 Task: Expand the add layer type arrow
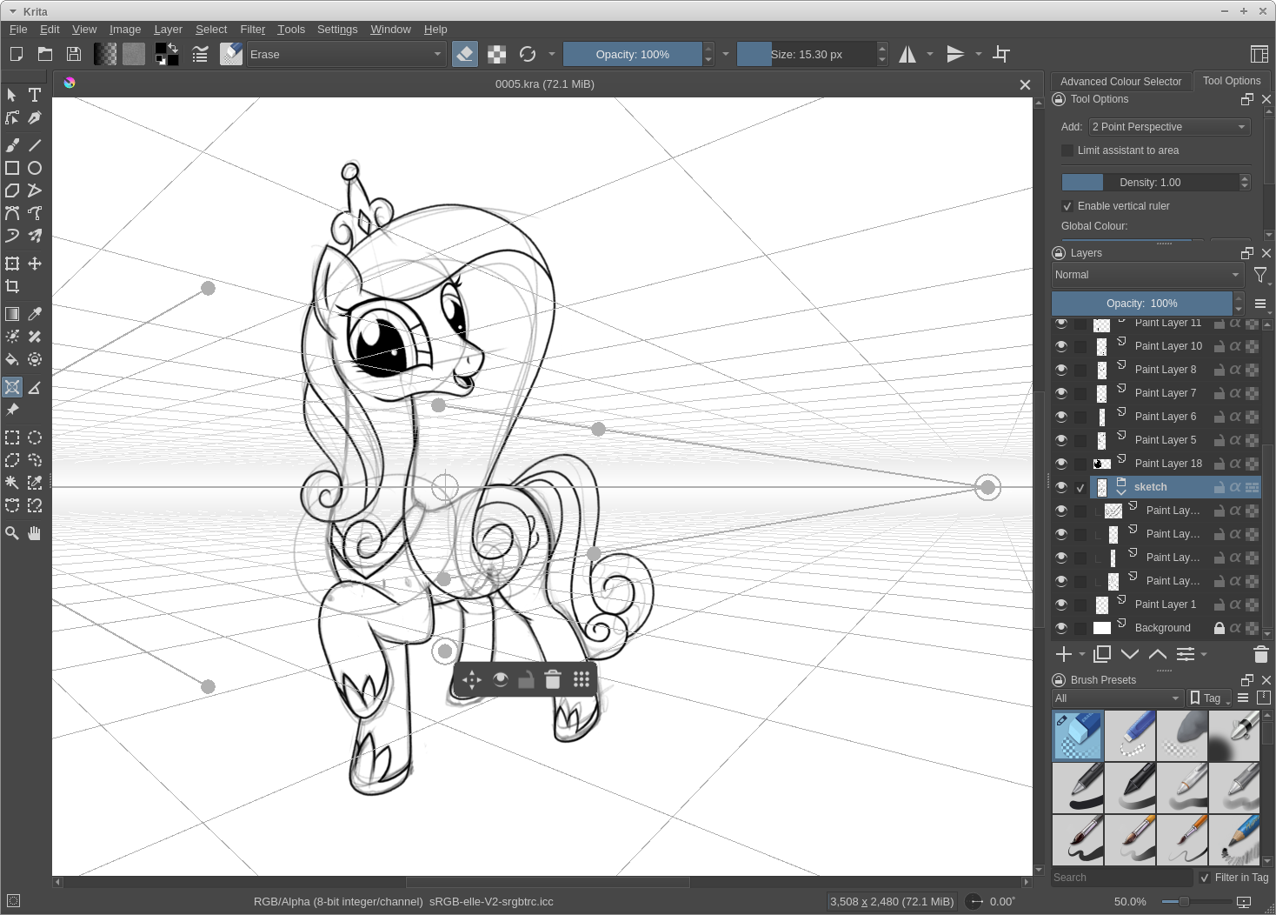[1081, 654]
